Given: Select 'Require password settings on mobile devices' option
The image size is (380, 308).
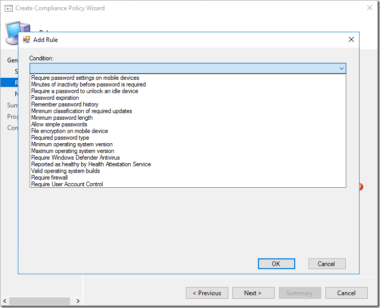Looking at the screenshot, I should click(85, 78).
